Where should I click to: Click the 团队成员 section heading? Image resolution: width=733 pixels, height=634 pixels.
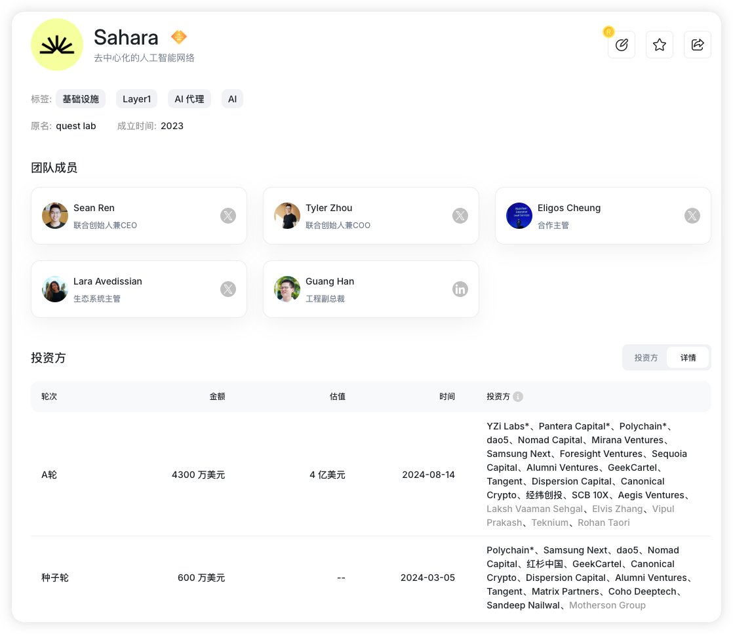coord(54,168)
